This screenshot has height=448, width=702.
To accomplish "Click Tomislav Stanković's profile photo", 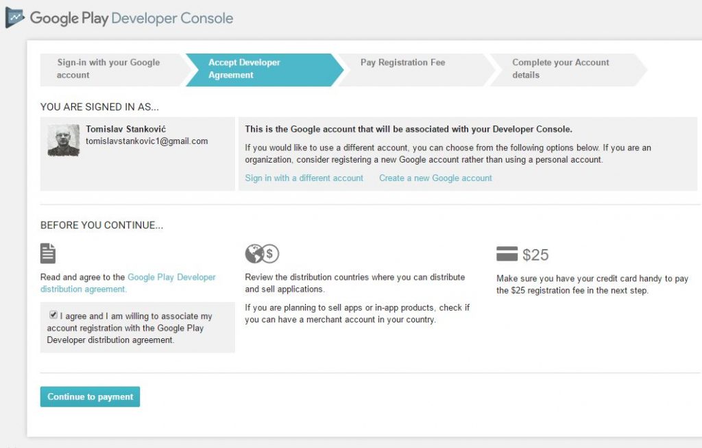I will point(64,140).
